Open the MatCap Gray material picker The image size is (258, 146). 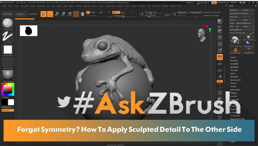coord(8,76)
